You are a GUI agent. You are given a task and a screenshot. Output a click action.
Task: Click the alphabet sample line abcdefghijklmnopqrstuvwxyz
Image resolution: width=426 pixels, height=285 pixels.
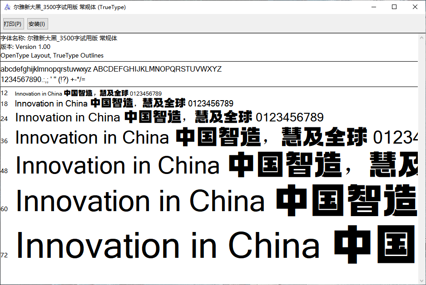[111, 69]
